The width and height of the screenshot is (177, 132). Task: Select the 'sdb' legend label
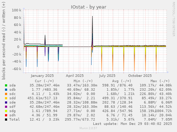click(12, 90)
